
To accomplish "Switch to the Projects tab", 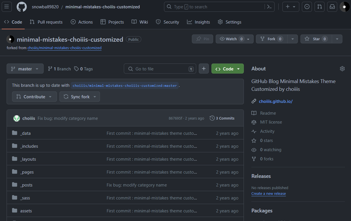I will tap(112, 22).
